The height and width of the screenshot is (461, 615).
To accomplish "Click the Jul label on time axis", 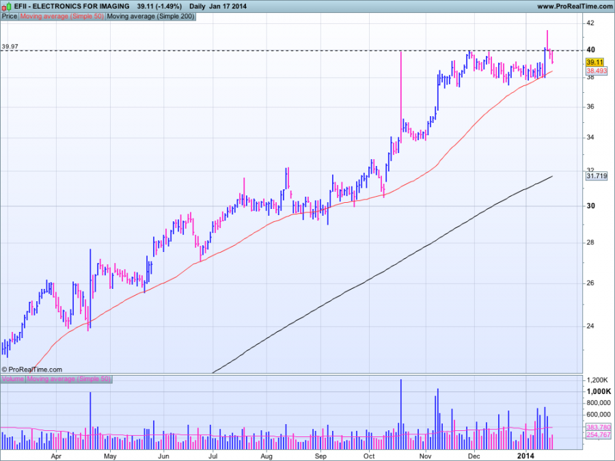I will (x=213, y=456).
